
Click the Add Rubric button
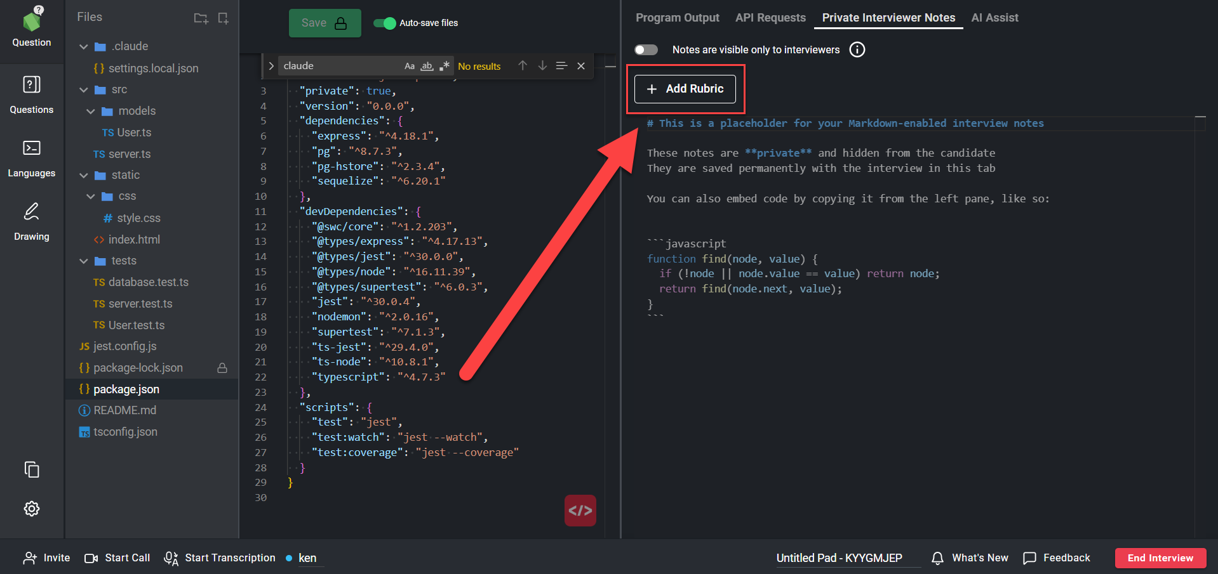(685, 89)
